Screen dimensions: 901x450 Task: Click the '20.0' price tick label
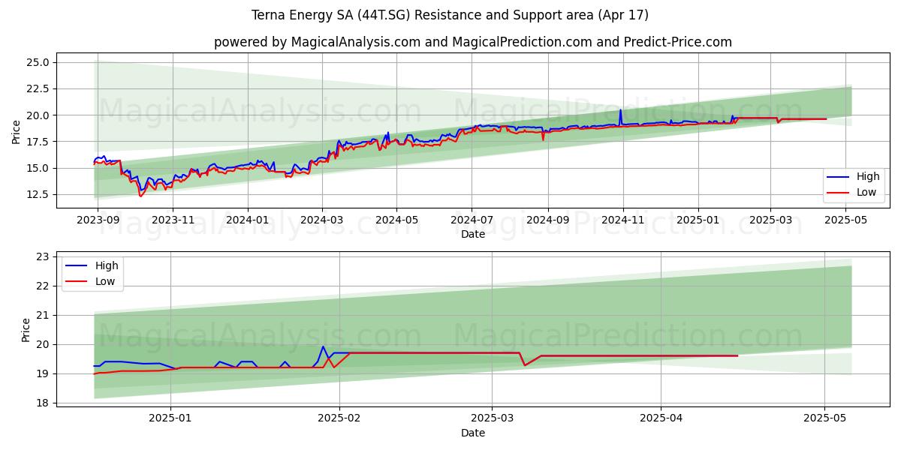click(38, 115)
